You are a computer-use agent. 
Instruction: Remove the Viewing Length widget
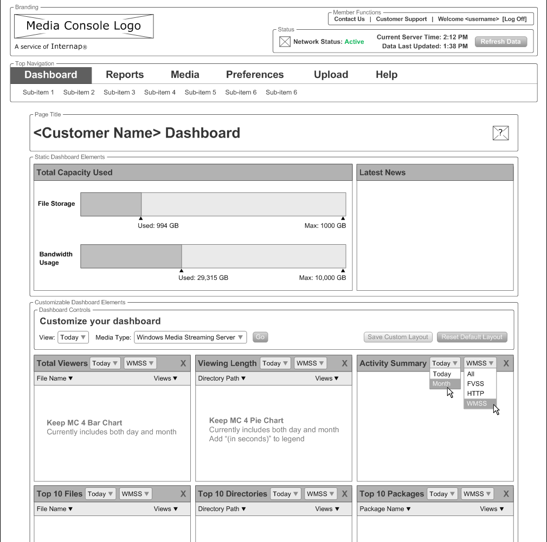(x=344, y=363)
